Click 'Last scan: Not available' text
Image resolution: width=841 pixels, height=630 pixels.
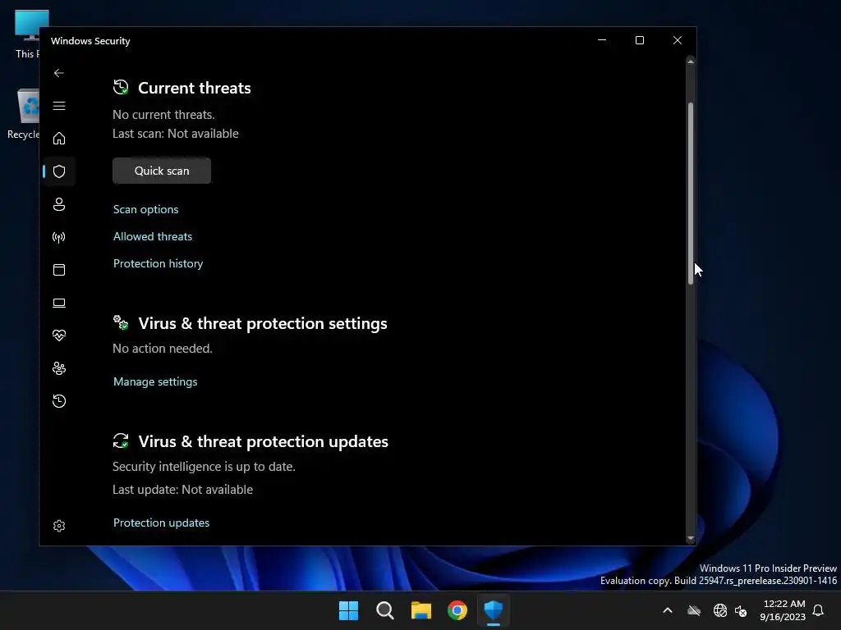click(x=176, y=134)
